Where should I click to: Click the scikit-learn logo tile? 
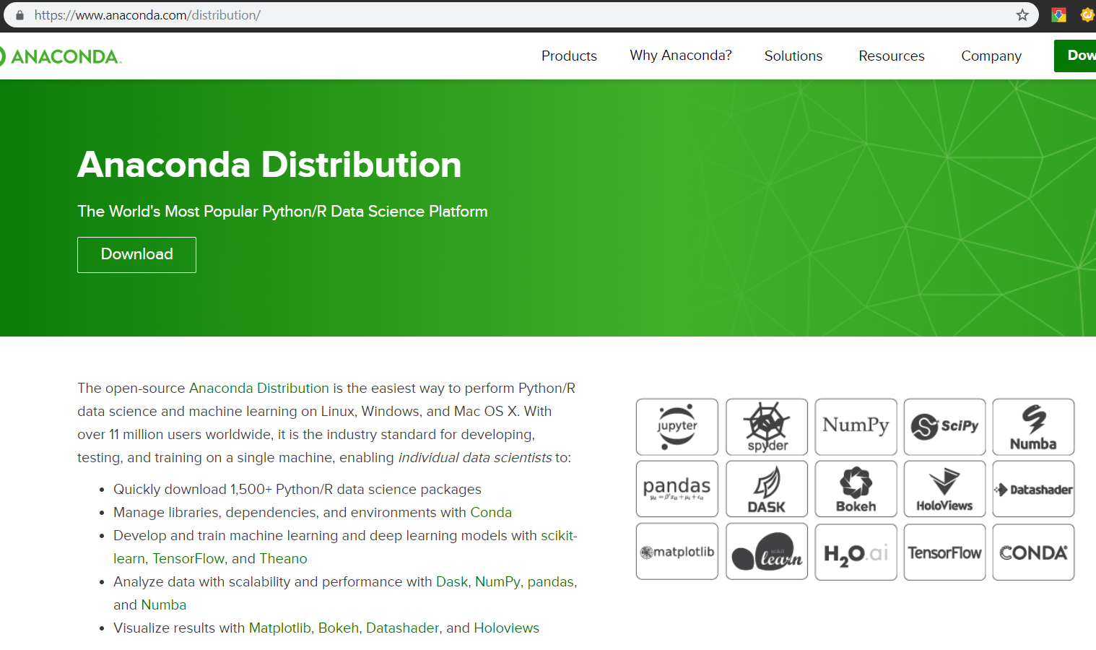coord(766,552)
